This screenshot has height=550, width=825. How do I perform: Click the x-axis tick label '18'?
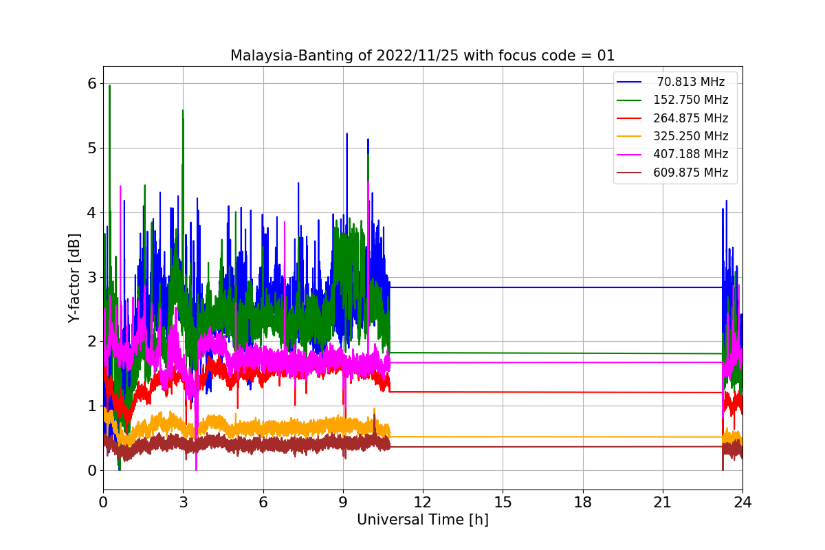pos(583,502)
